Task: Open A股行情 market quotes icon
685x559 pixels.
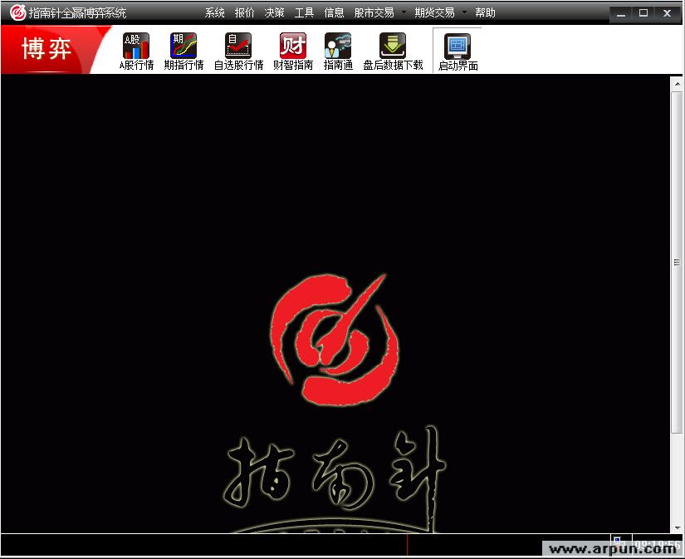Action: click(136, 51)
